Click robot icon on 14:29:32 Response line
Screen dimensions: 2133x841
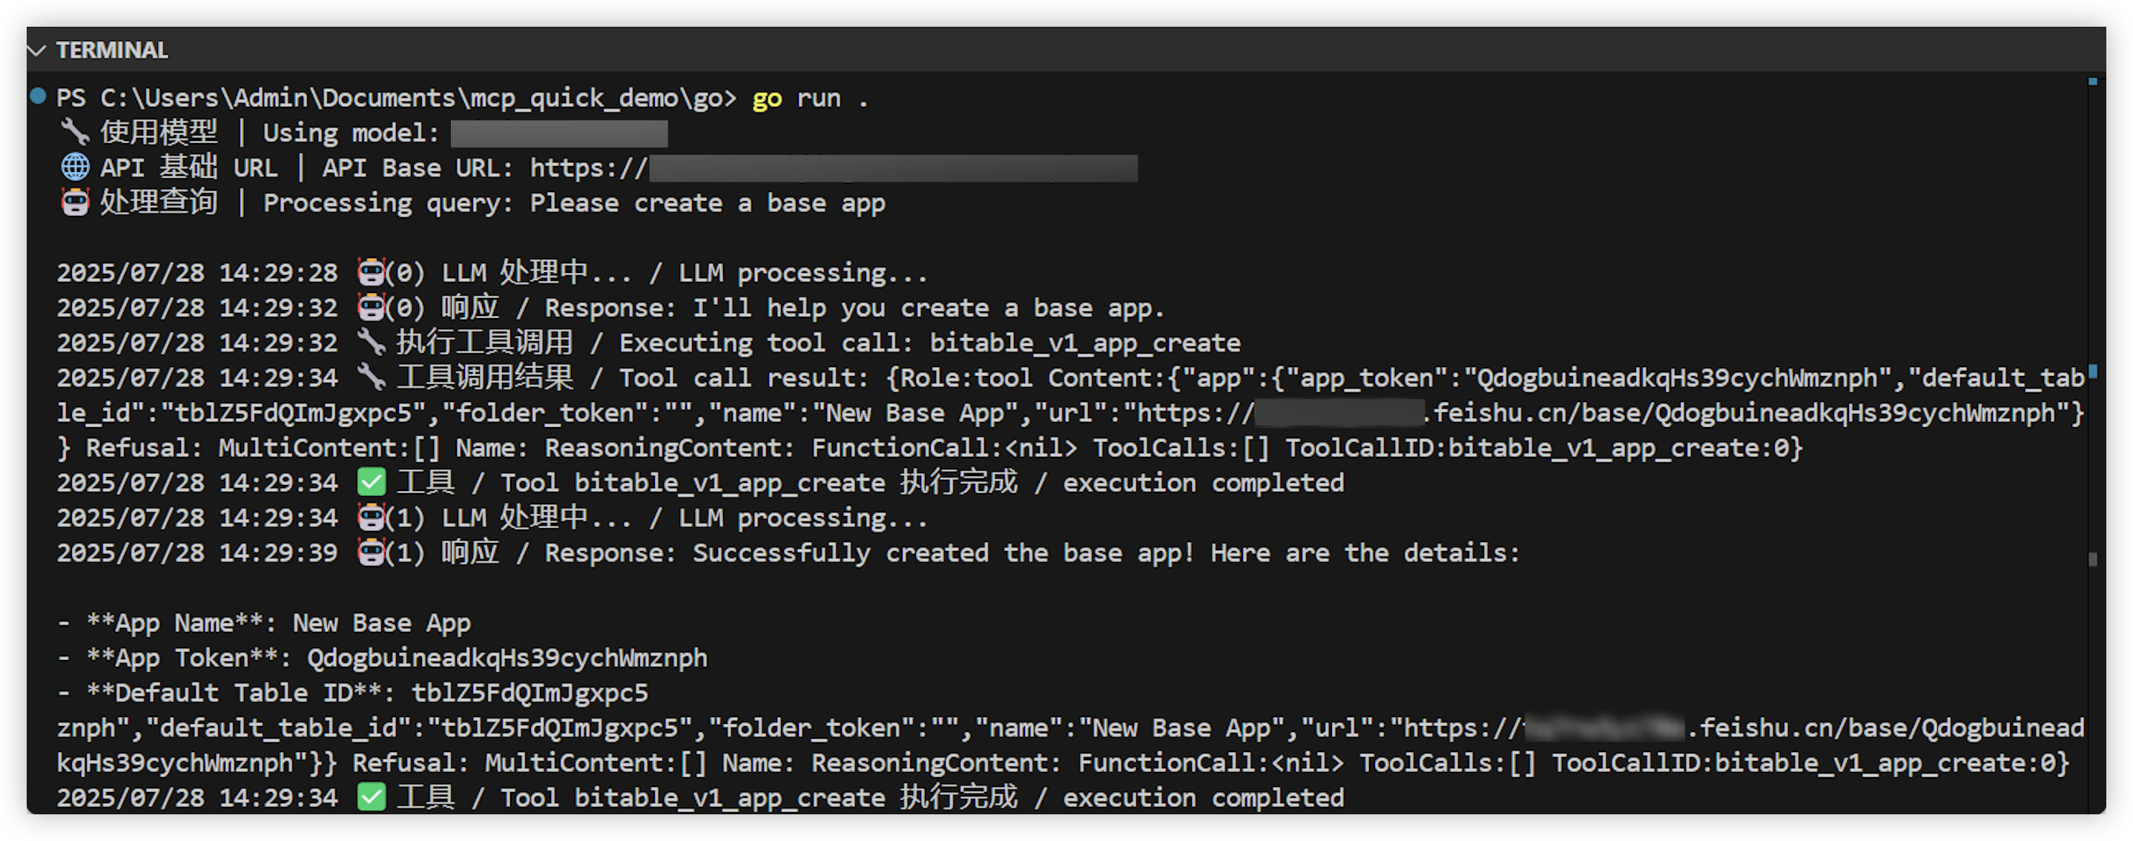click(370, 307)
